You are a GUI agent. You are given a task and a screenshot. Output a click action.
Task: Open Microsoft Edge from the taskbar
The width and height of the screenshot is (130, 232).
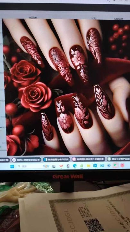click(x=75, y=166)
